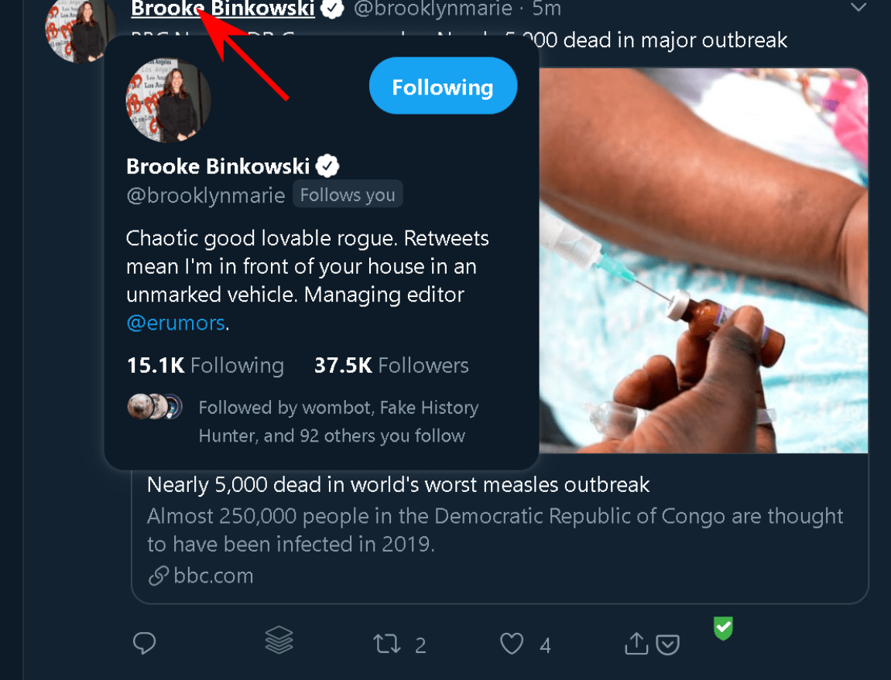Click the profile avatar in the hover card

click(168, 101)
